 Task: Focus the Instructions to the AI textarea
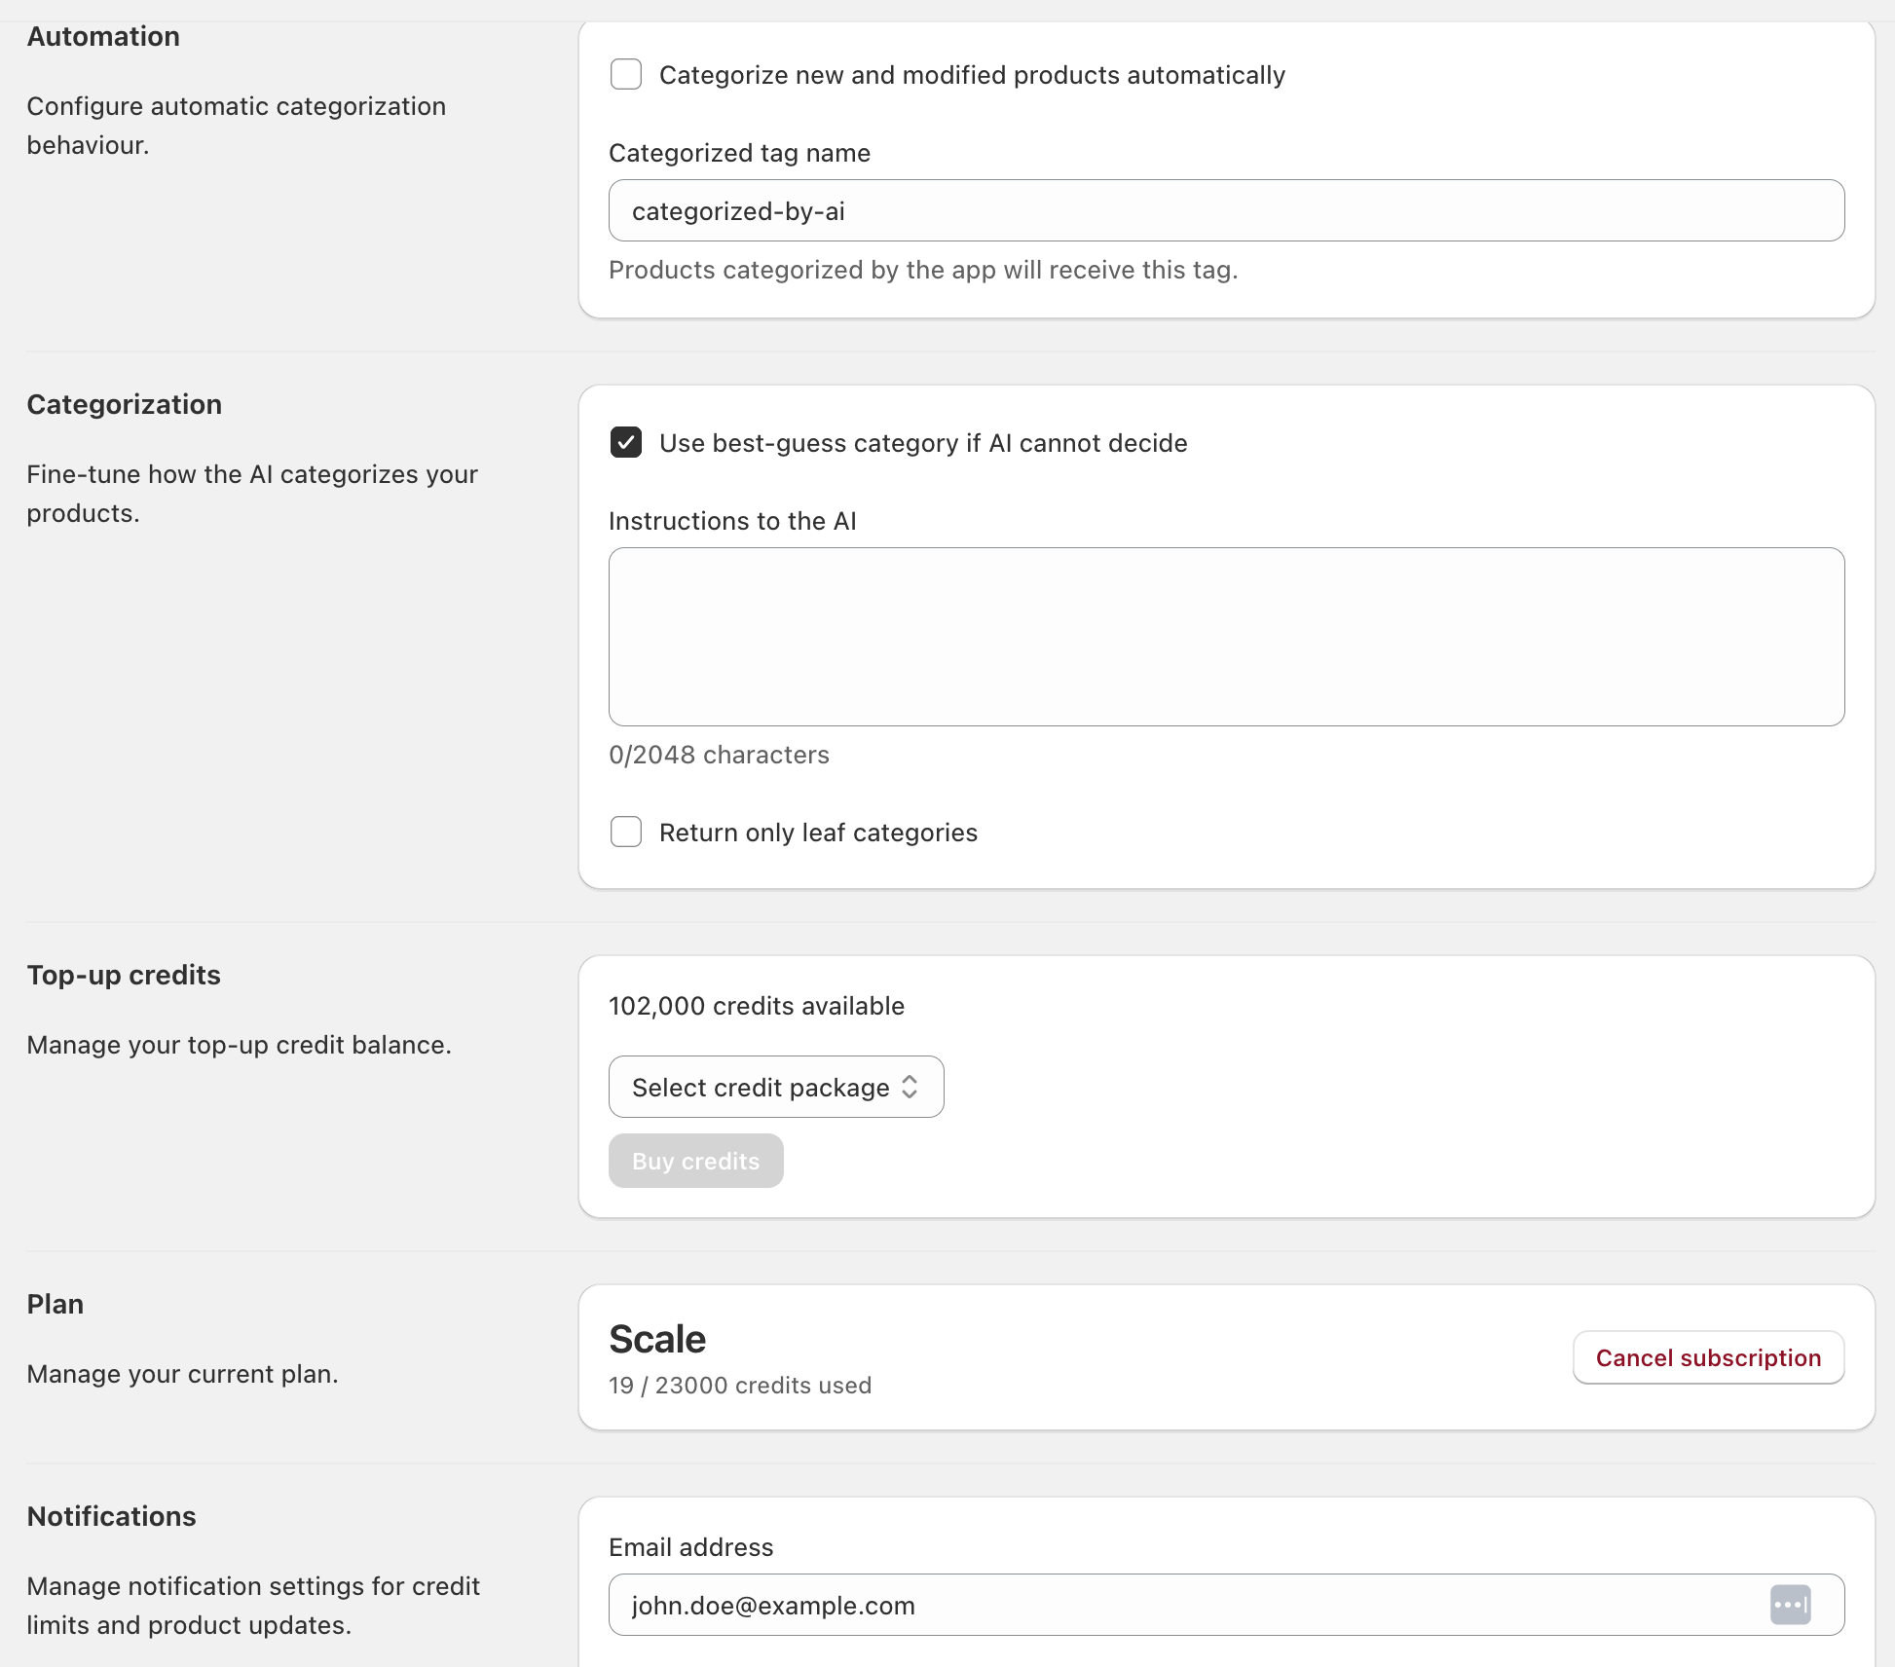pos(1226,637)
